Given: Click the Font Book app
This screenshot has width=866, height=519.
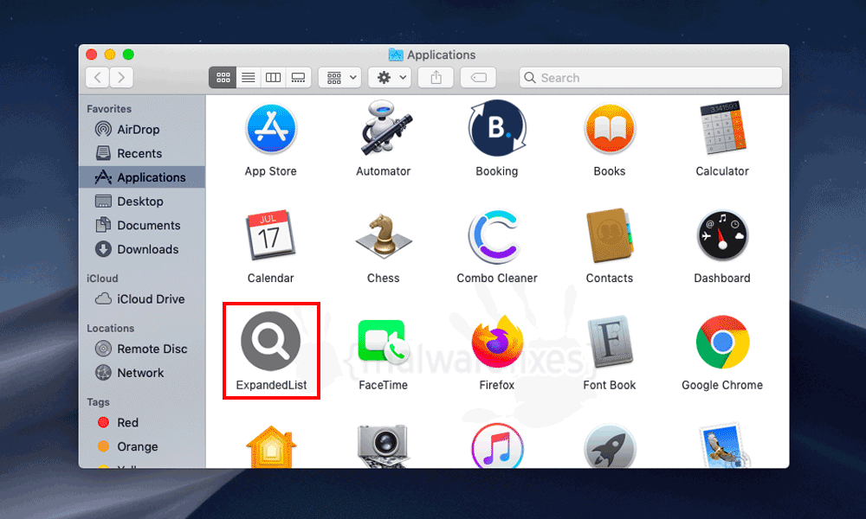Looking at the screenshot, I should pos(610,342).
